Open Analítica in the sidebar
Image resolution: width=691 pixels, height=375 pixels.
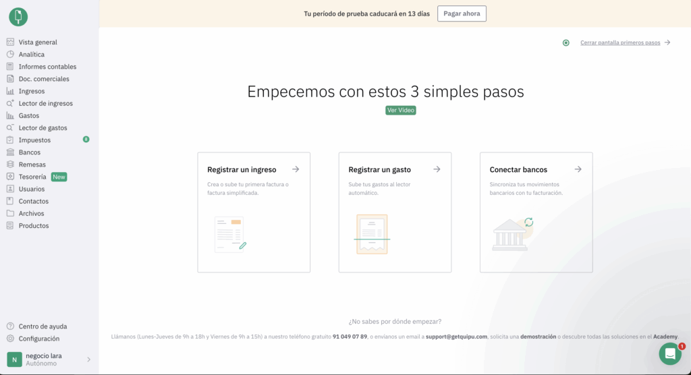tap(31, 55)
